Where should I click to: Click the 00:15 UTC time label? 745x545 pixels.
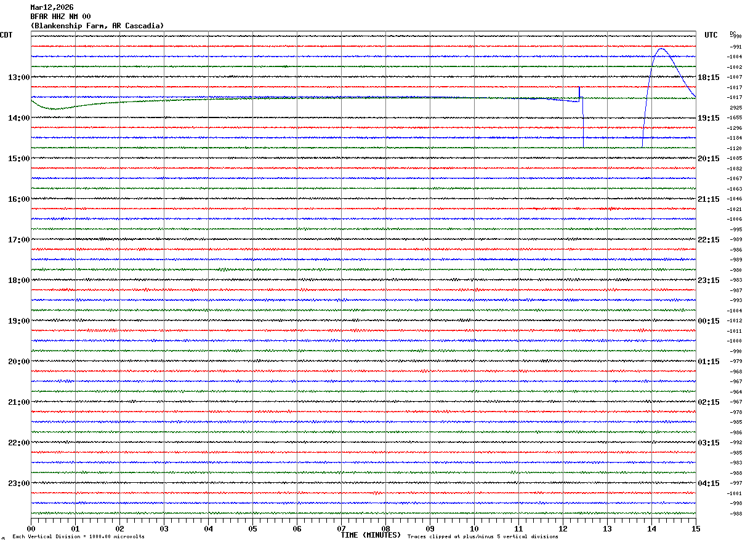coord(709,321)
